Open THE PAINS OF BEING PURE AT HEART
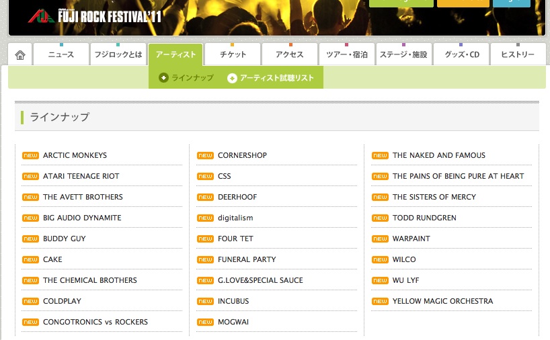 pyautogui.click(x=458, y=176)
